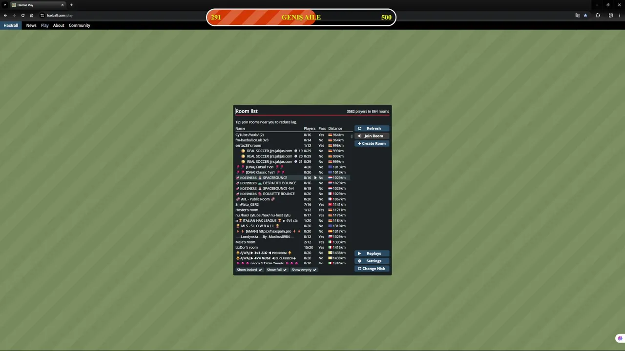Select the SPACEBOUNCE 4v4 room
Viewport: 625px width, 351px height.
coord(292,188)
